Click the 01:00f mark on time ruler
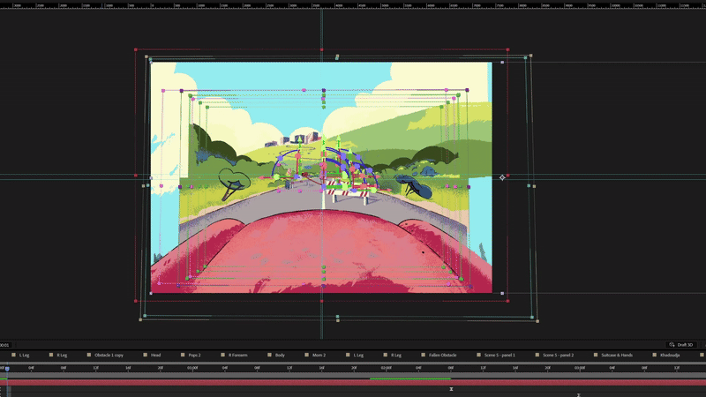This screenshot has height=397, width=706. tap(192, 368)
